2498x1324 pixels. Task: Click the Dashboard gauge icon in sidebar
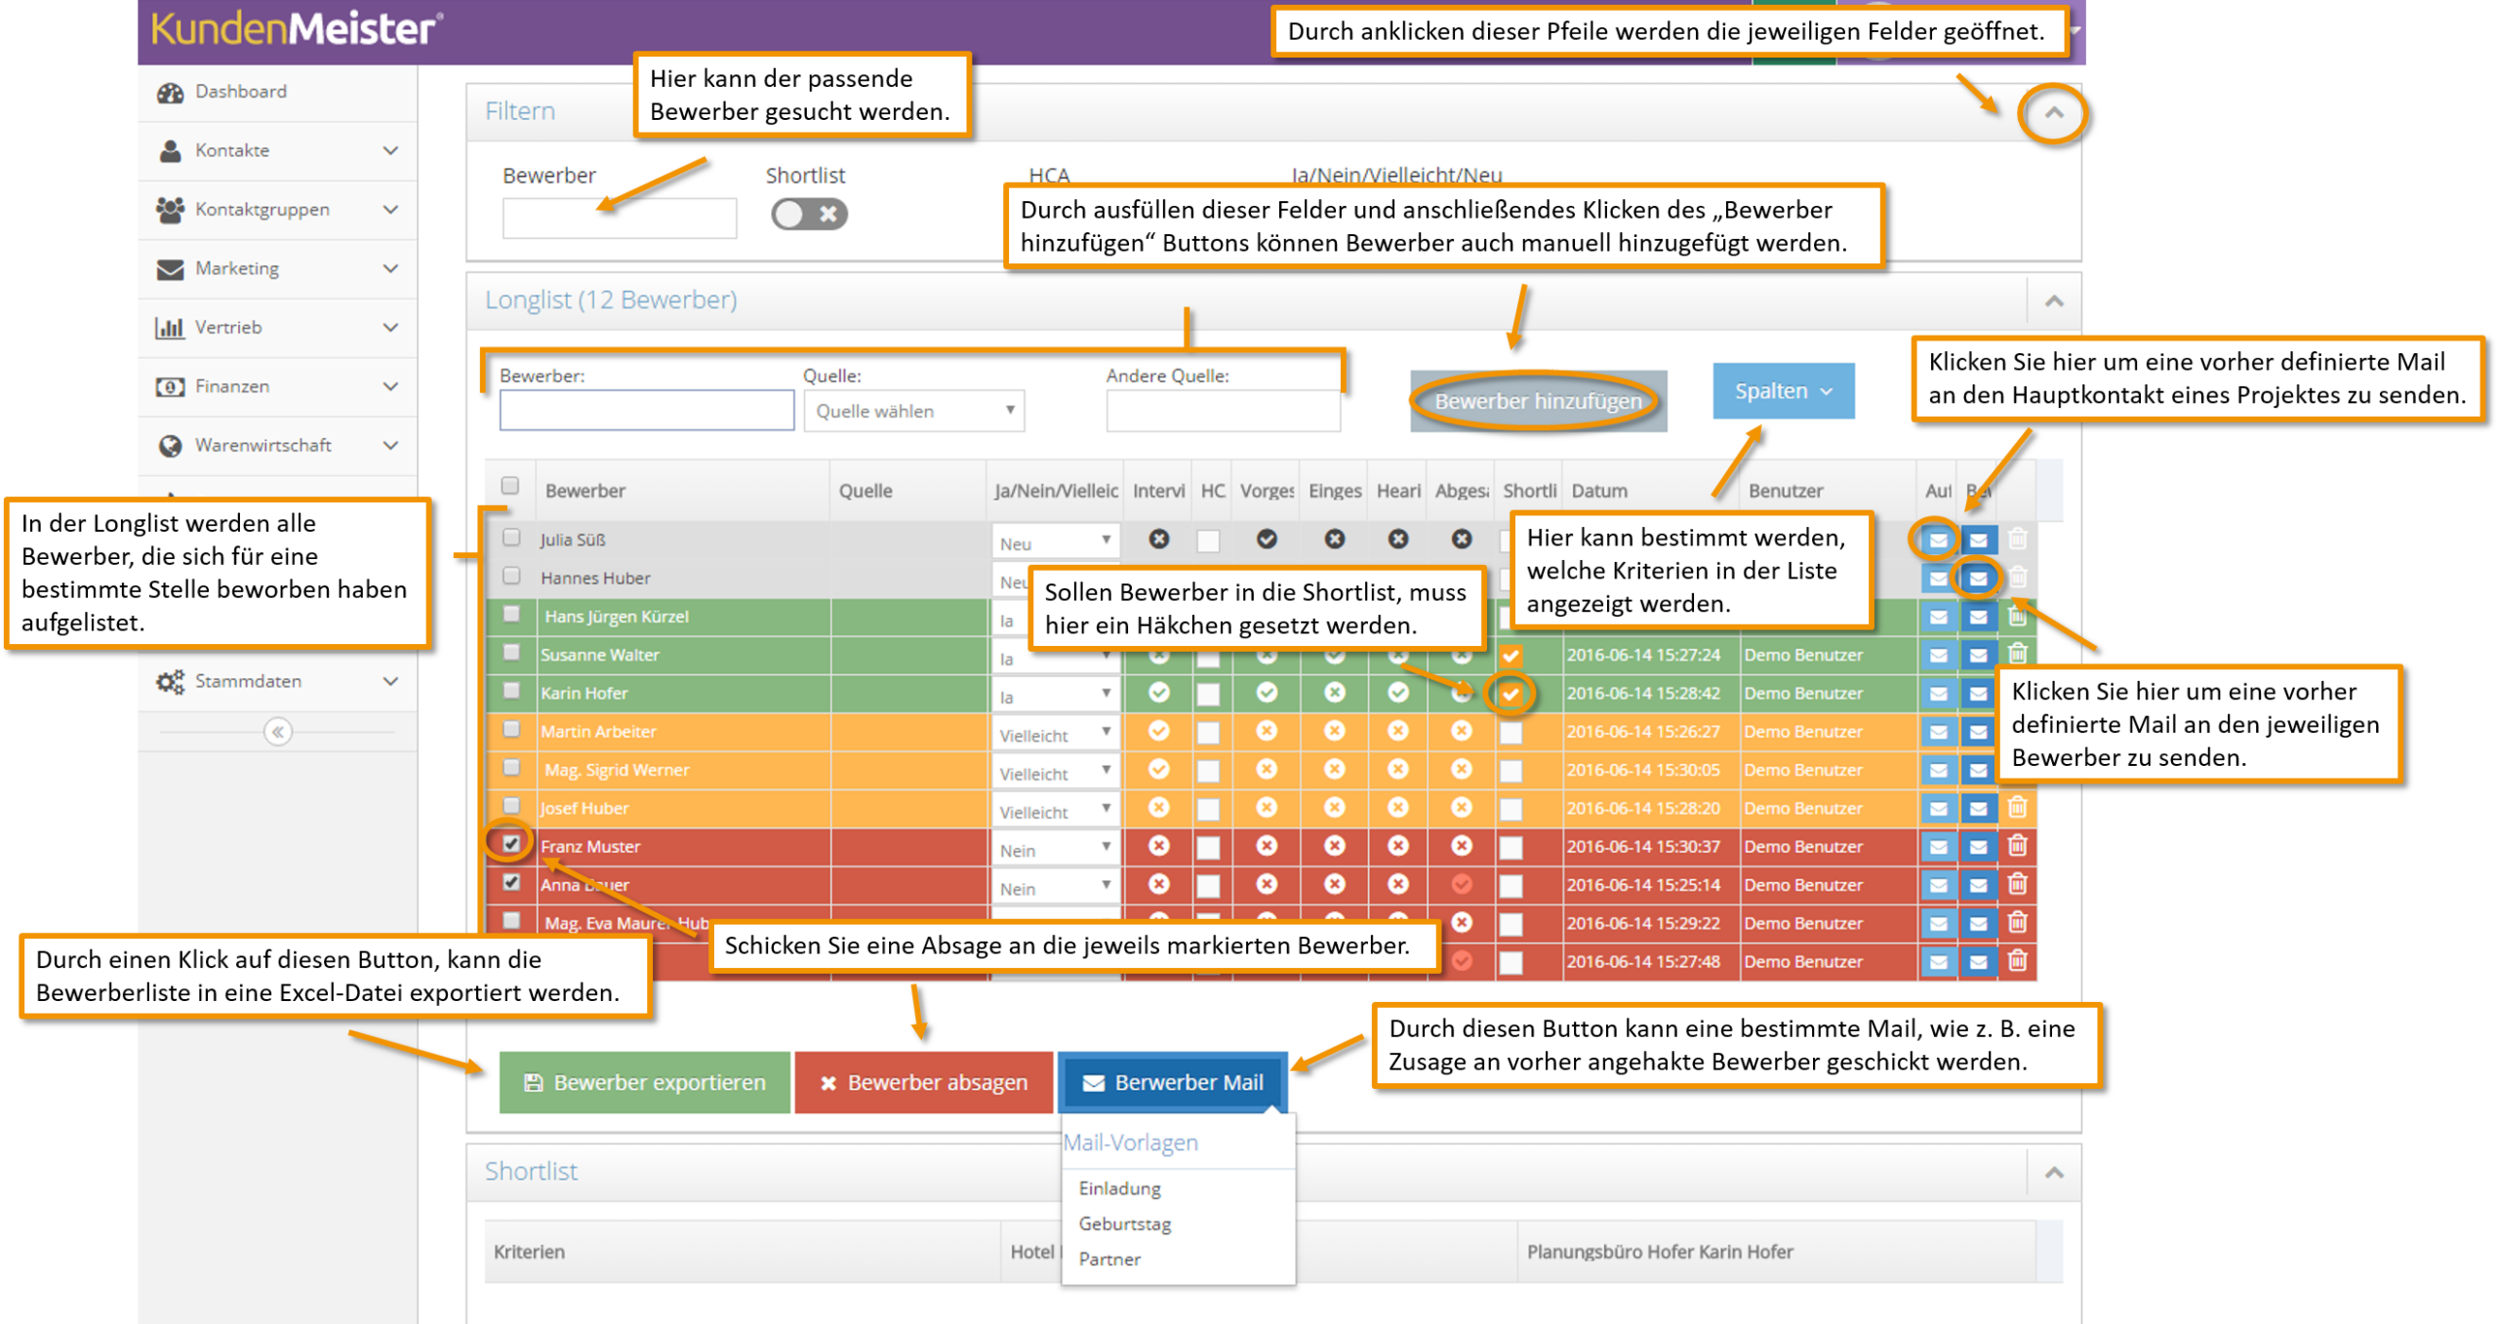point(171,92)
